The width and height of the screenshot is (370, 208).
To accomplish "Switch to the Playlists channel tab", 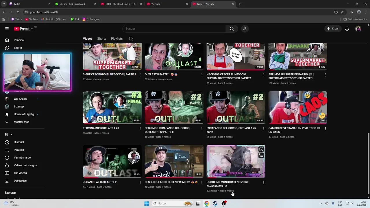I will pos(117,38).
